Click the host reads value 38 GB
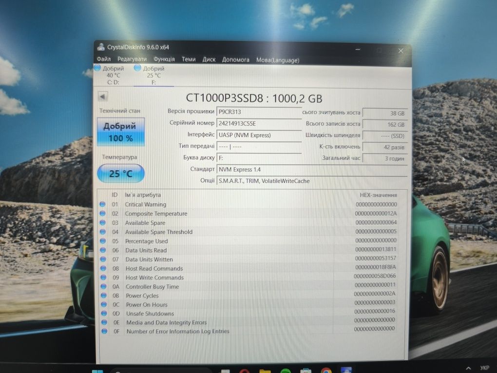The height and width of the screenshot is (373, 497). [385, 113]
